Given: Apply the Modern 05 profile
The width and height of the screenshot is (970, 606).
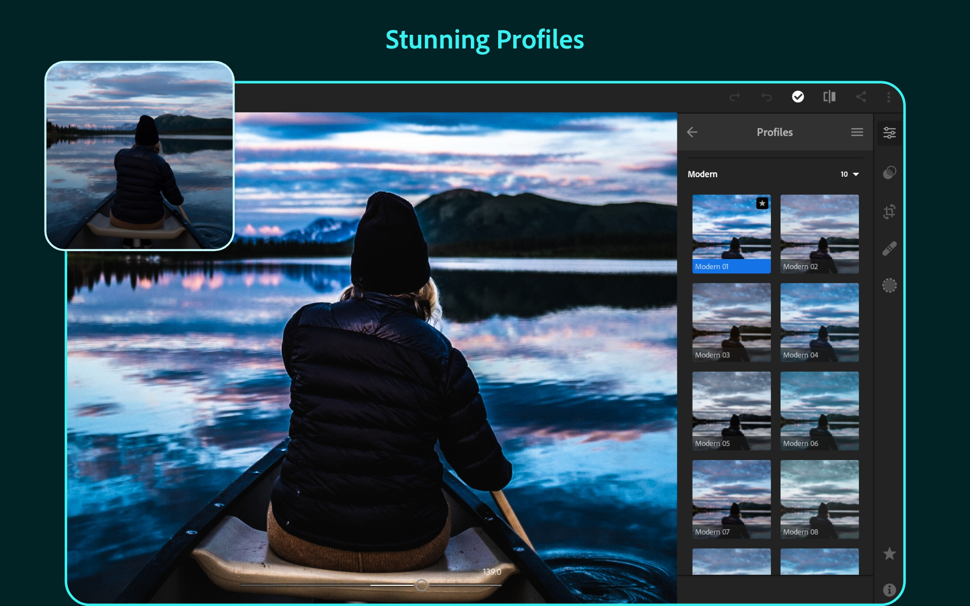Looking at the screenshot, I should tap(731, 411).
